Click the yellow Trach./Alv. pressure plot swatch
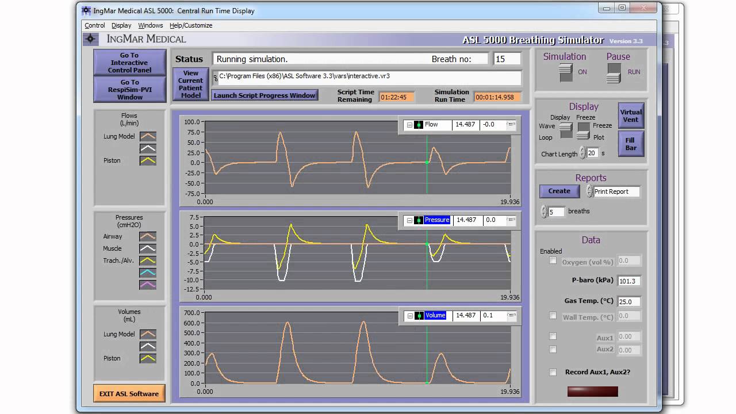Screen dimensions: 736x414 pos(148,260)
